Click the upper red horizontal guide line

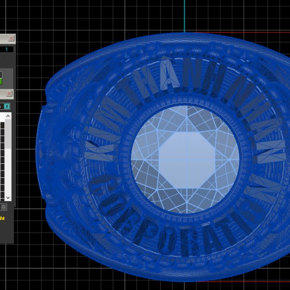pos(242,33)
